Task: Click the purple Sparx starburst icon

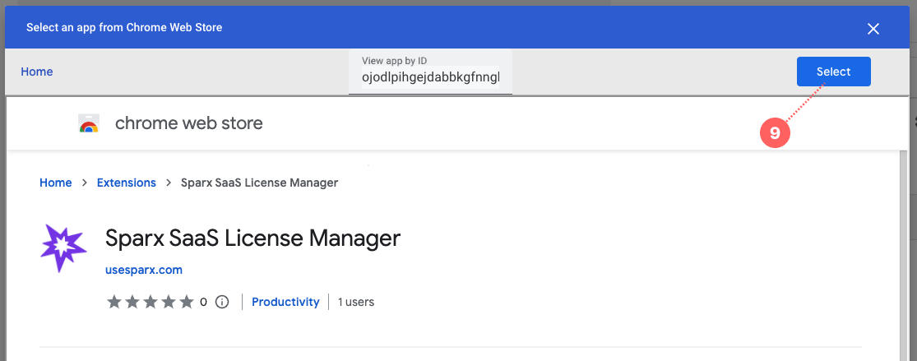Action: (63, 248)
